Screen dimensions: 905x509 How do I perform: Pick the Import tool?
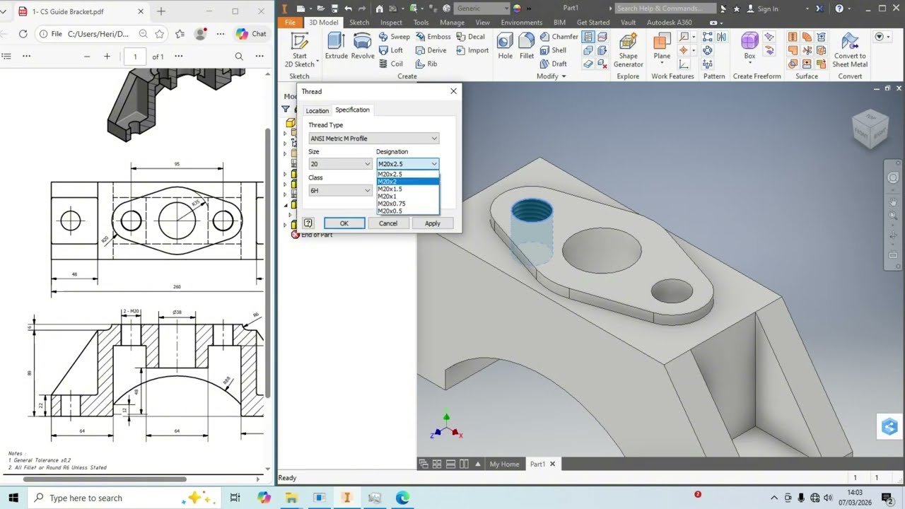click(x=472, y=50)
